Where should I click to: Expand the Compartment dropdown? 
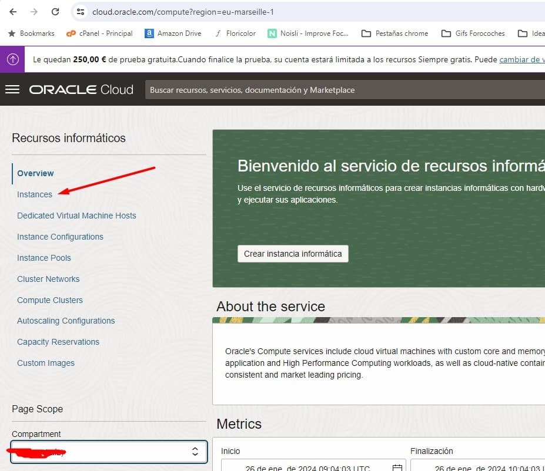[x=109, y=452]
